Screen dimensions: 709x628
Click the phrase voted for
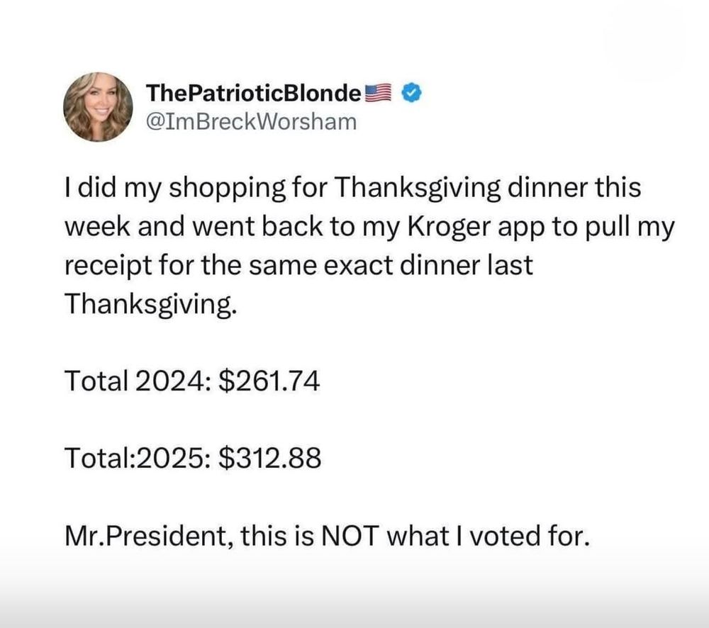(x=530, y=535)
